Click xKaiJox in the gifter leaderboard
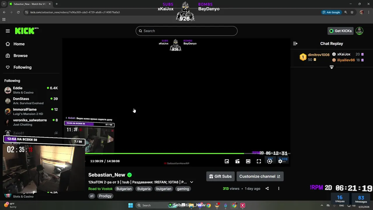The height and width of the screenshot is (210, 373). (x=344, y=54)
